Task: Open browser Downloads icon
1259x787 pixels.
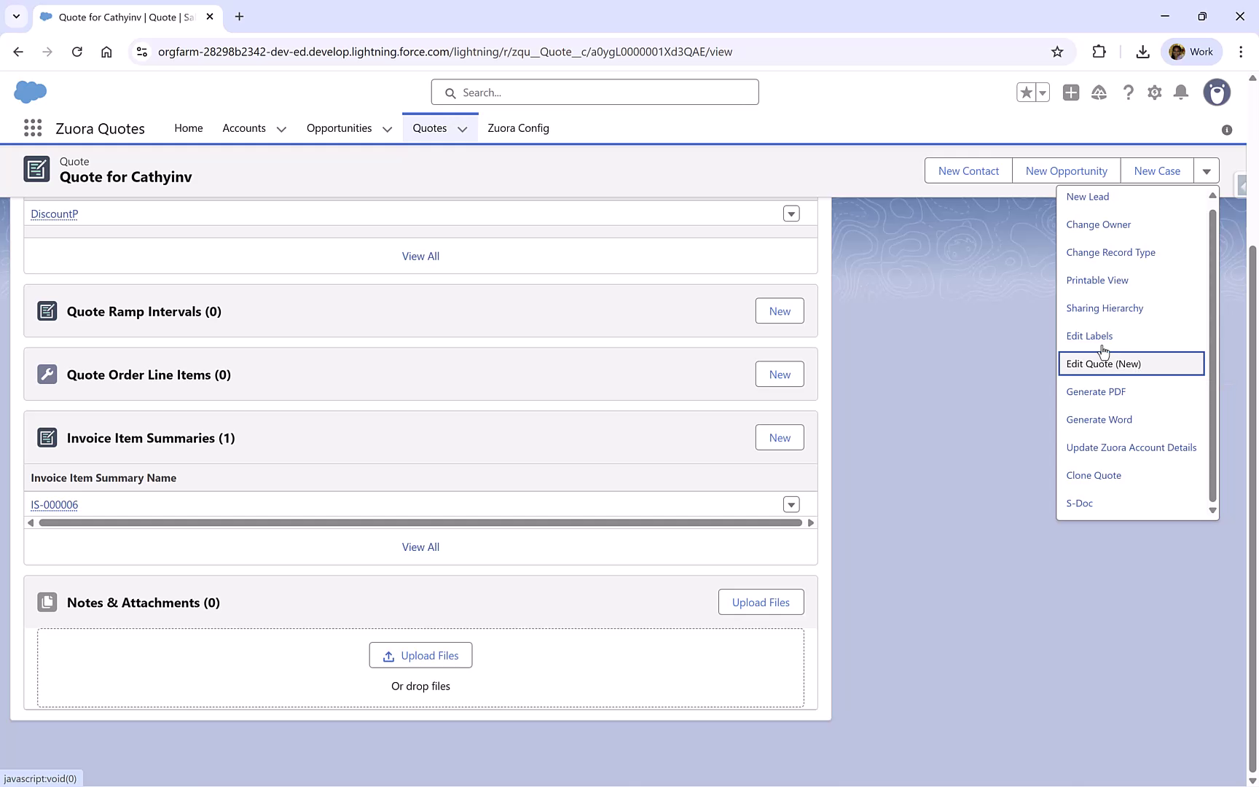Action: pyautogui.click(x=1142, y=51)
